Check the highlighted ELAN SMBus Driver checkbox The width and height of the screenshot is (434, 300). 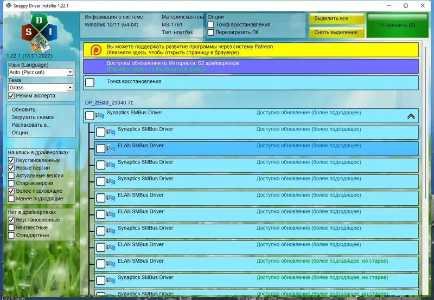tap(100, 148)
